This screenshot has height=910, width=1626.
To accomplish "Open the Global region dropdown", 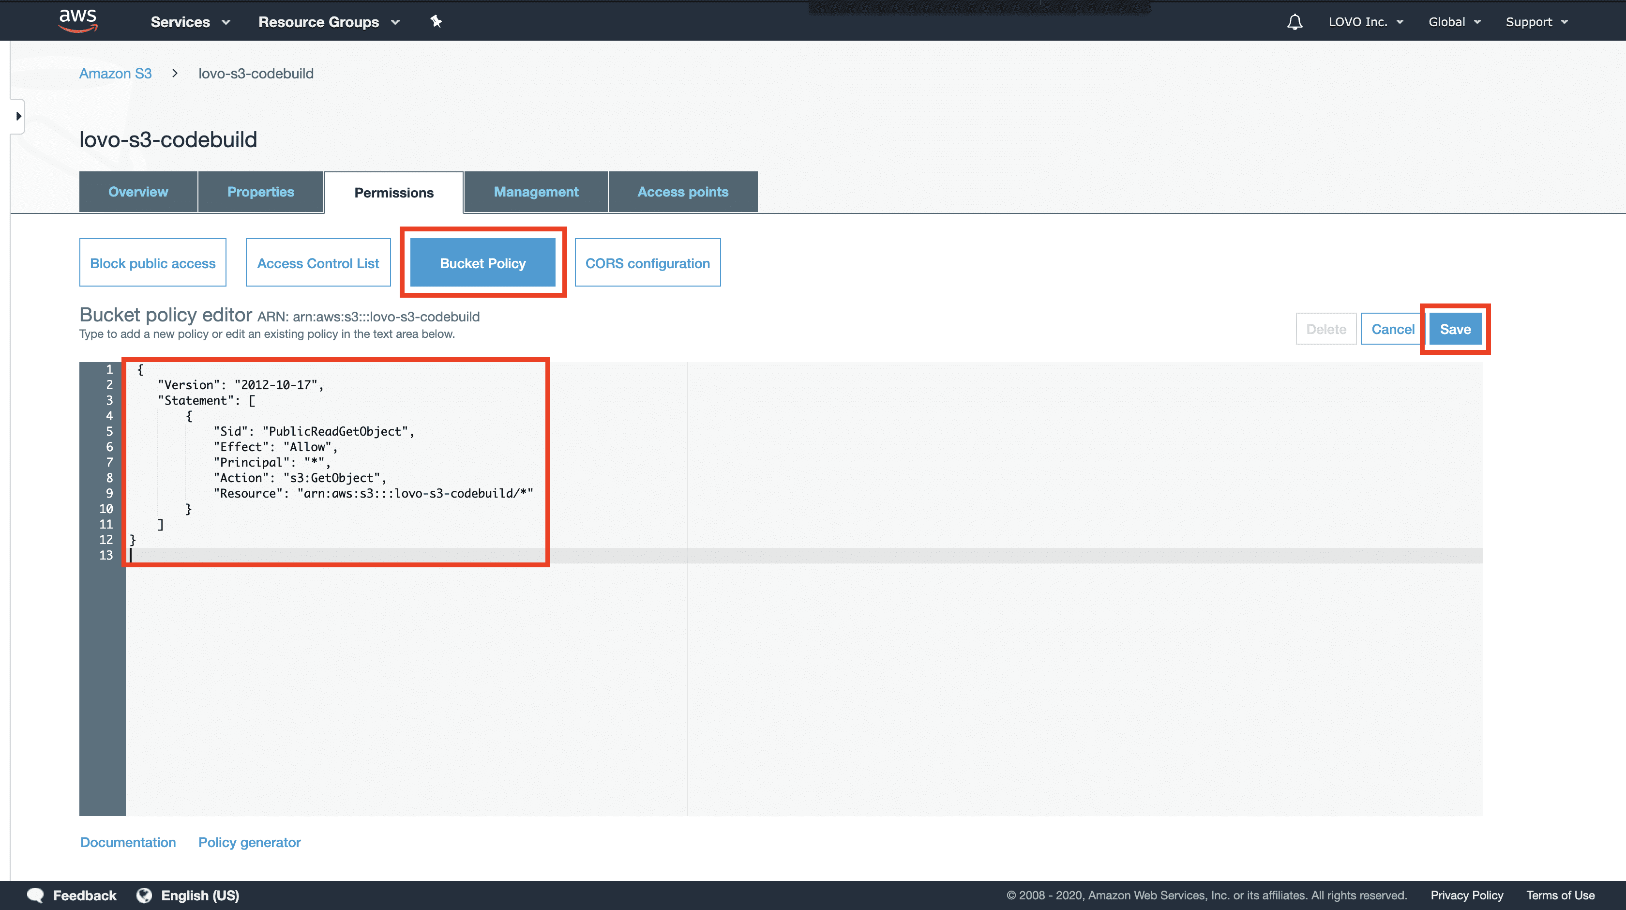I will tap(1454, 22).
